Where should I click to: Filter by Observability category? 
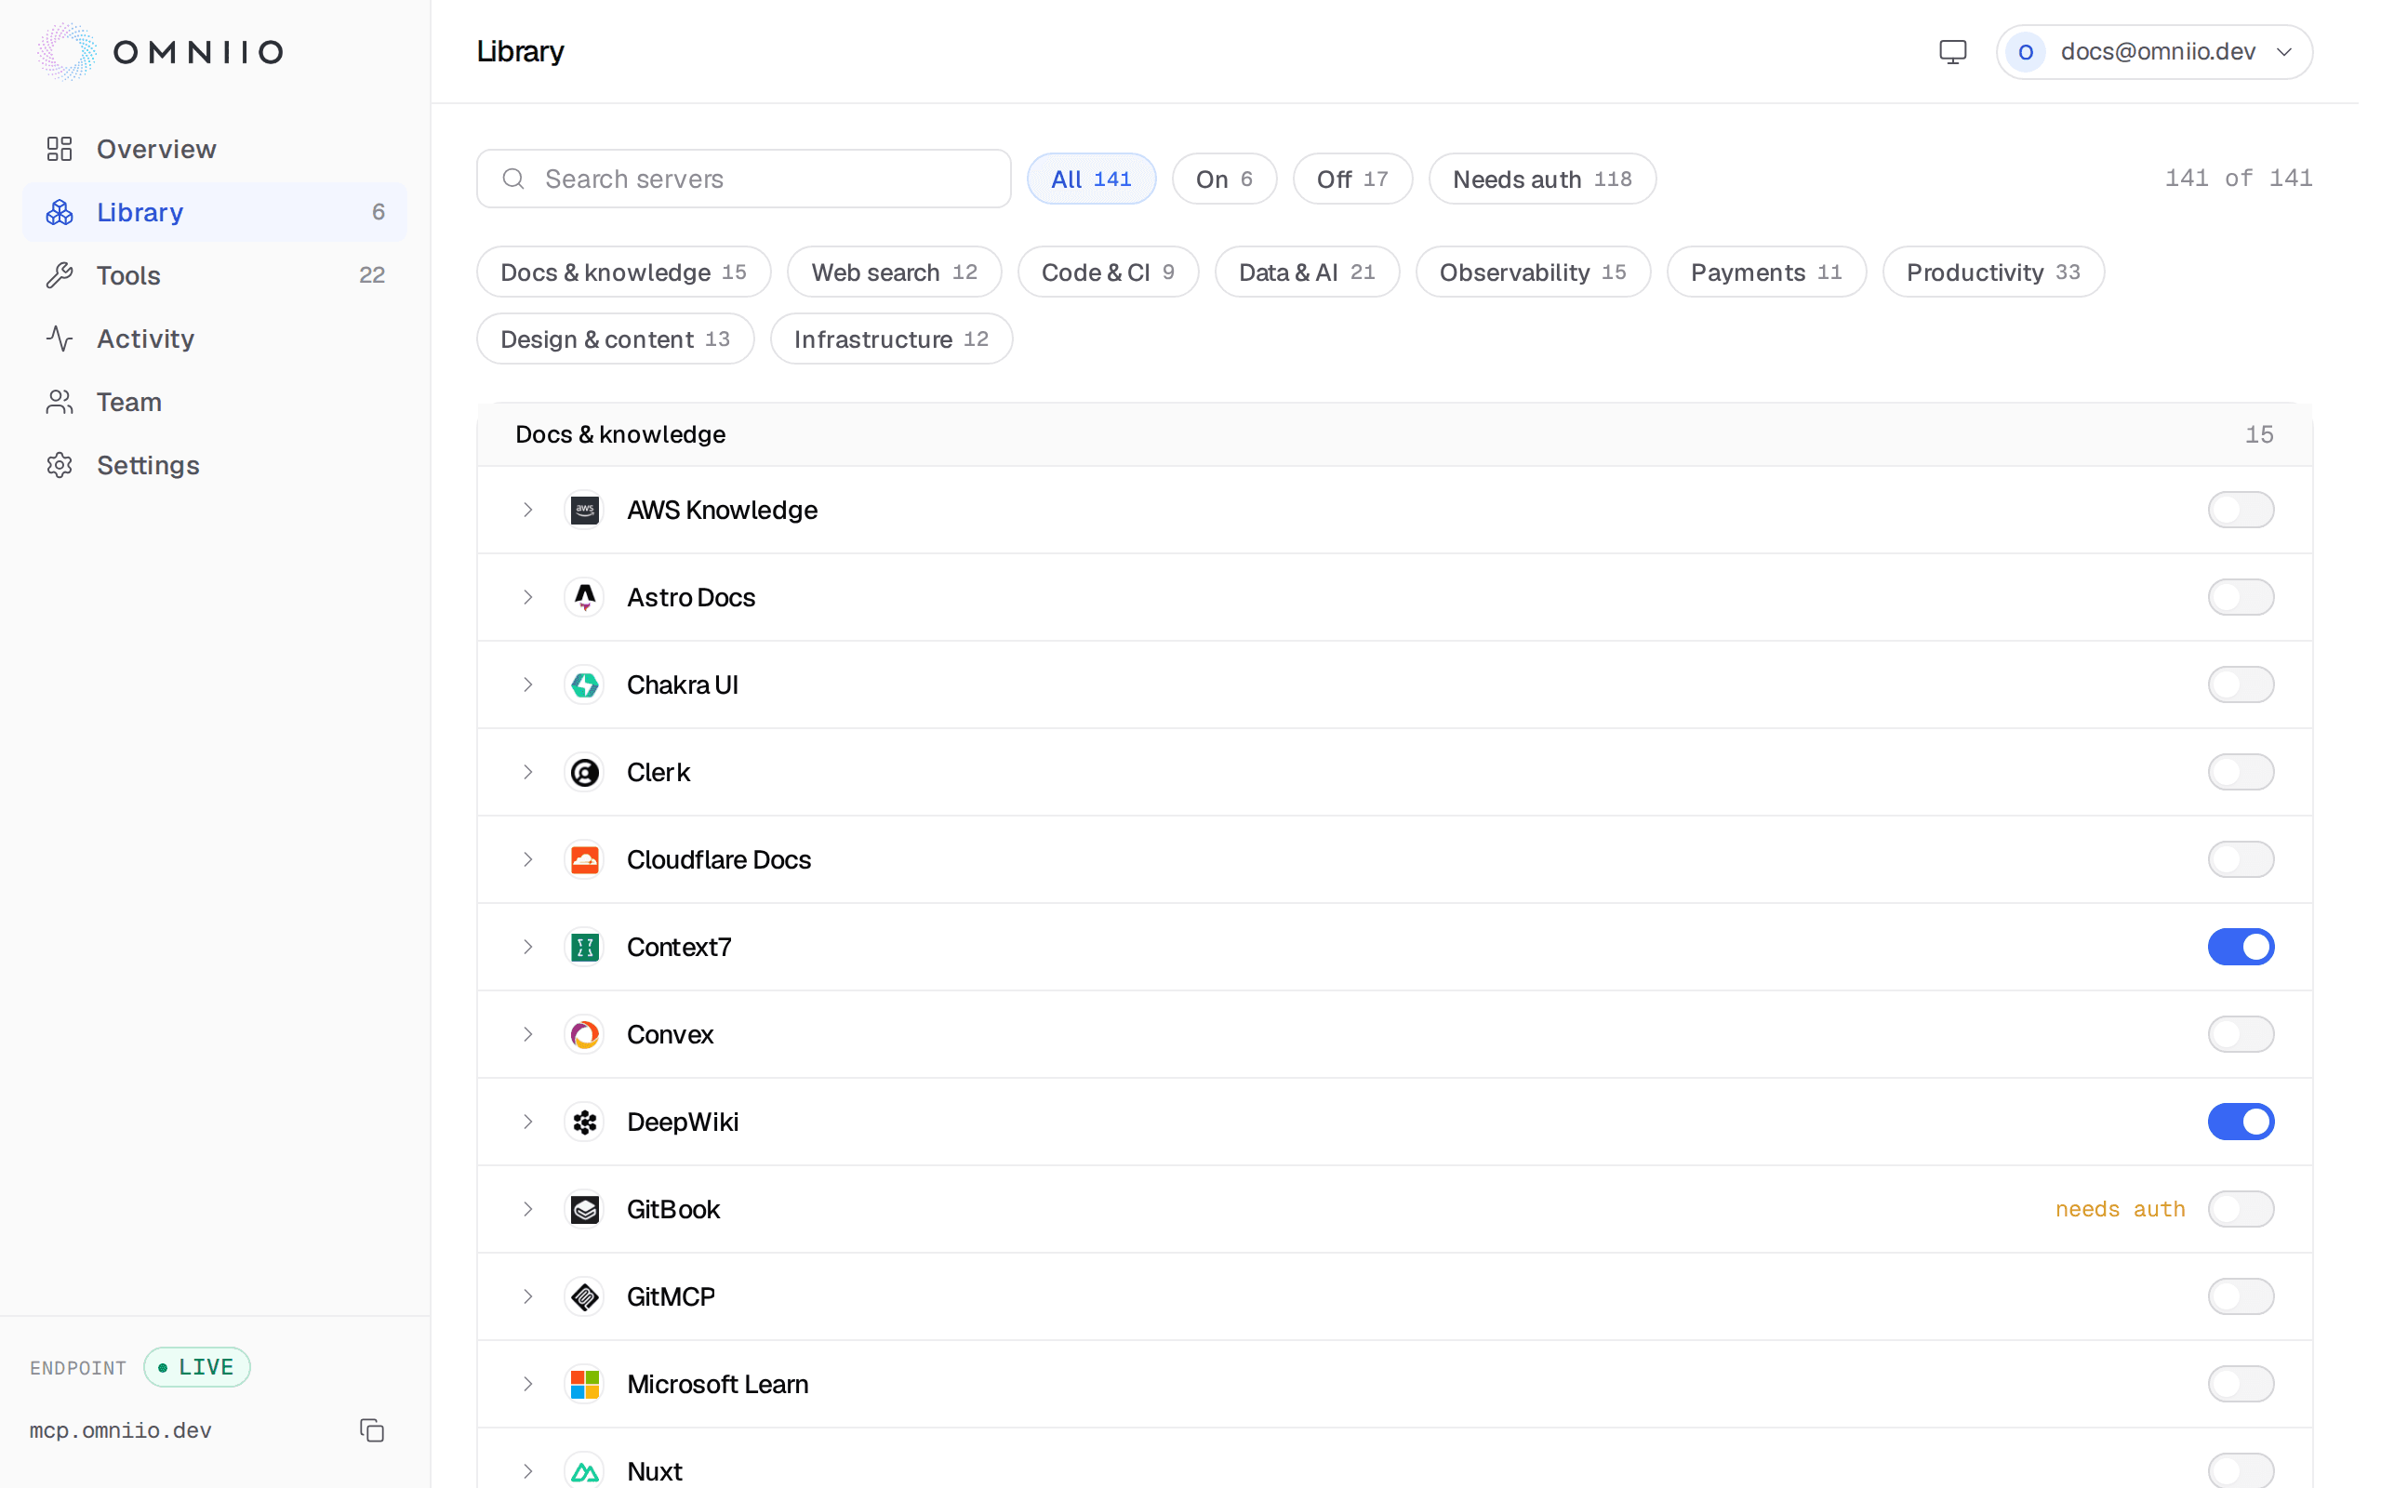(1533, 272)
